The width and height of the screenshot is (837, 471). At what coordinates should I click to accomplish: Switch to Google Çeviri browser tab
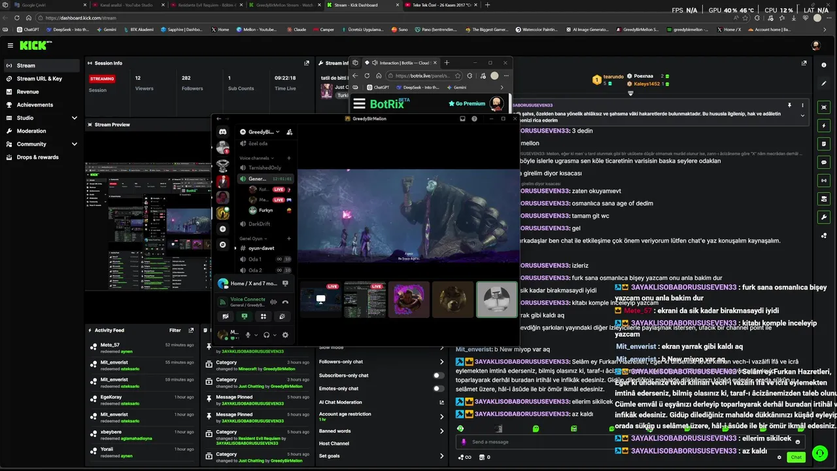click(49, 5)
